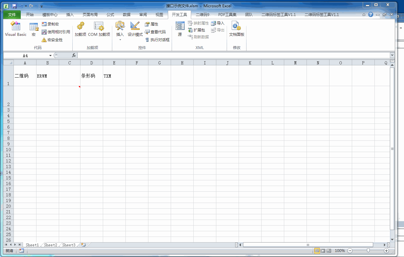Insert a new worksheet tab icon
Screen dimensions: 404x257
[84, 245]
